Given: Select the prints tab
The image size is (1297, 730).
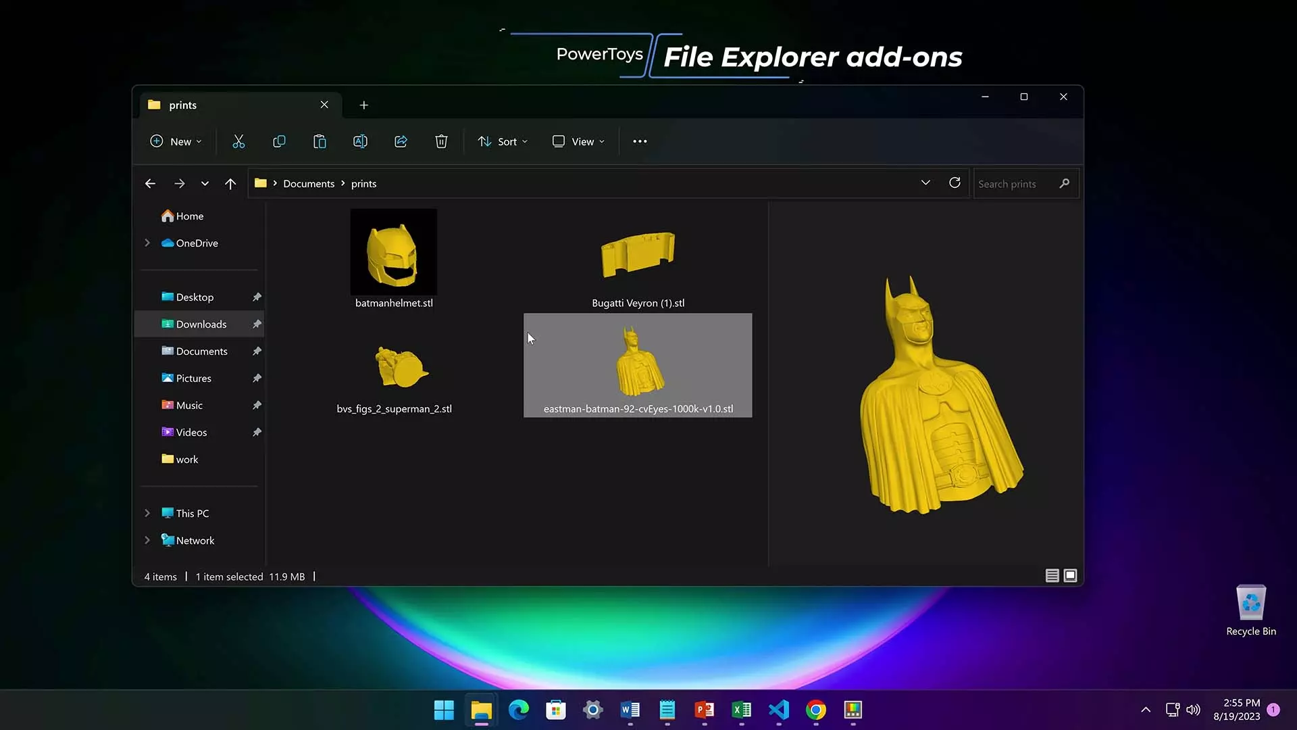Looking at the screenshot, I should coord(240,105).
